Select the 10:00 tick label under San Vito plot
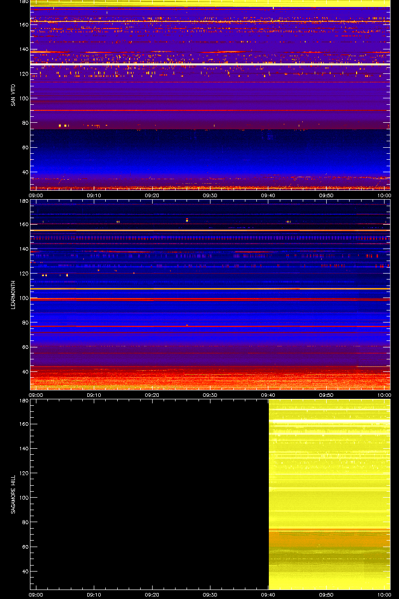 tap(384, 195)
